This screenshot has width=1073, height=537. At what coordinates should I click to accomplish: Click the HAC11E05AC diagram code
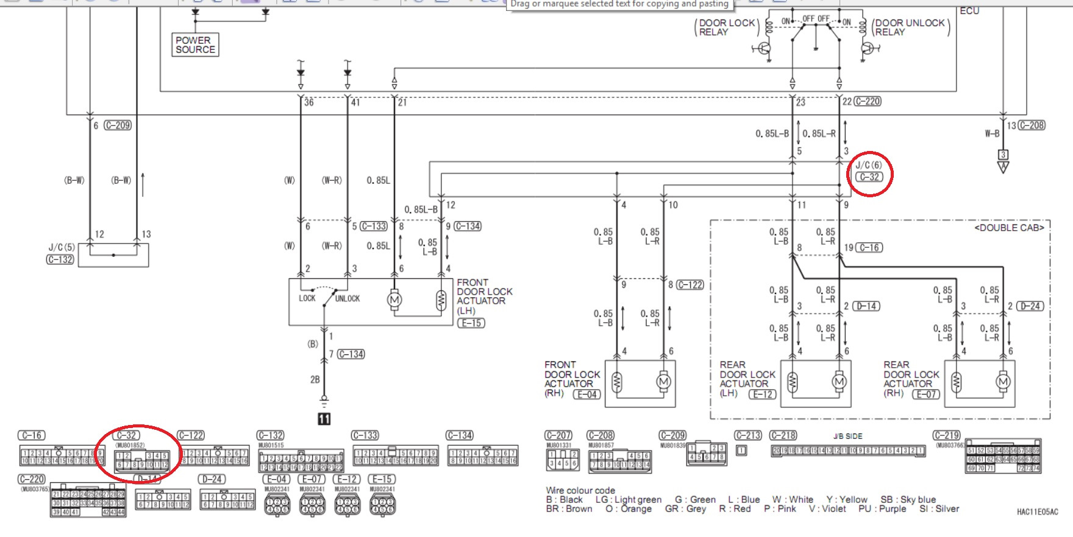click(1038, 512)
